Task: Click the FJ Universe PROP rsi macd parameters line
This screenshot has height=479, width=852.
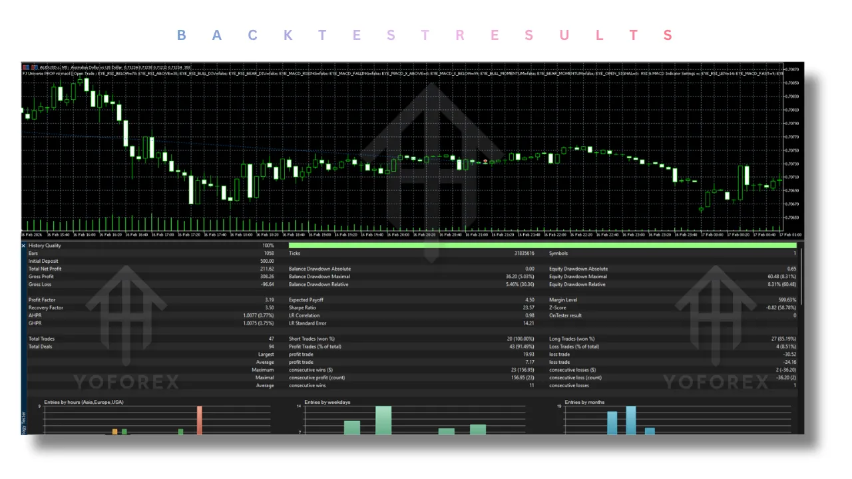Action: tap(402, 73)
